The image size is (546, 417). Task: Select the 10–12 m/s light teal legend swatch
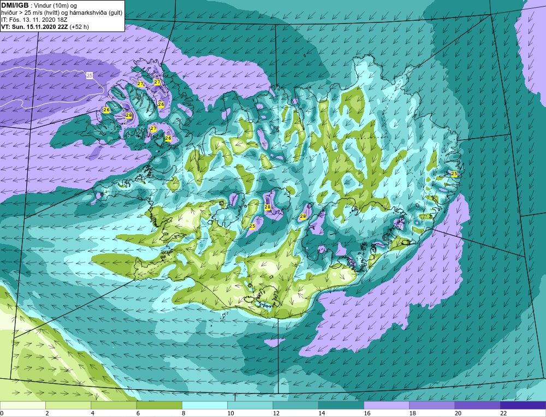(250, 405)
